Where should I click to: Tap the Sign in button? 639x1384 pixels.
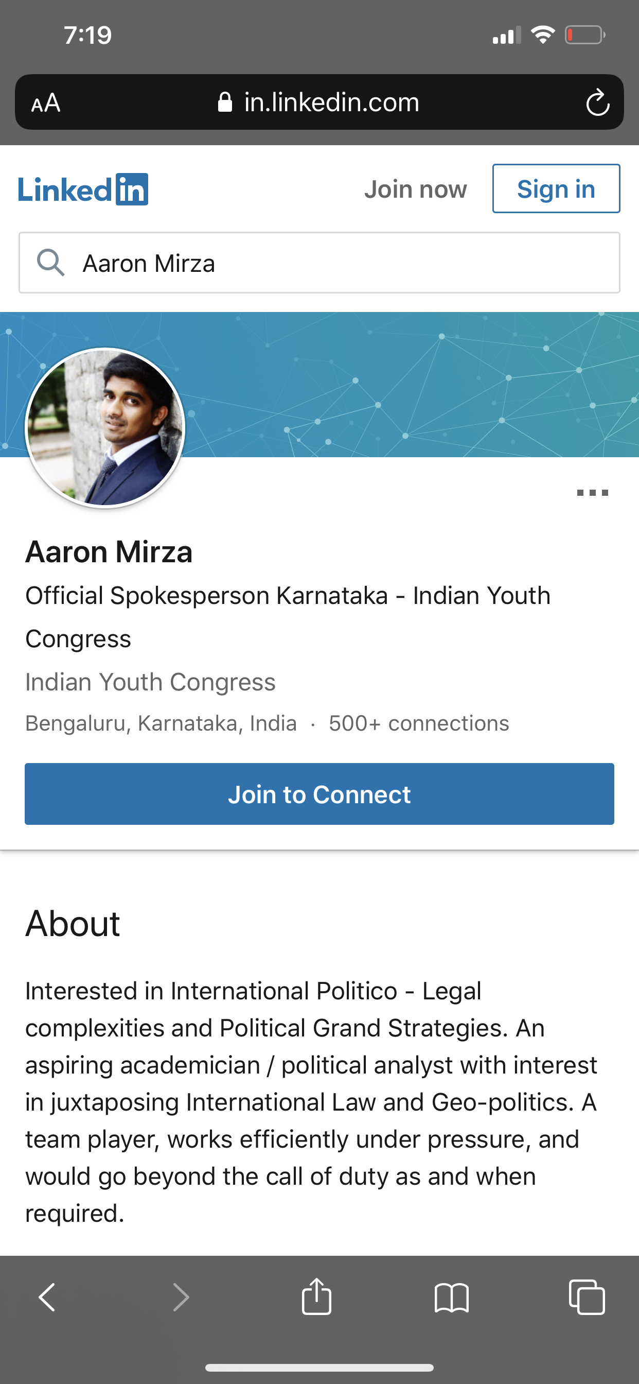coord(556,188)
